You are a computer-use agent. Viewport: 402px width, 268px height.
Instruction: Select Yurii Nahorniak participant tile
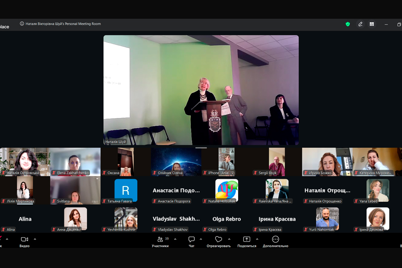327,219
